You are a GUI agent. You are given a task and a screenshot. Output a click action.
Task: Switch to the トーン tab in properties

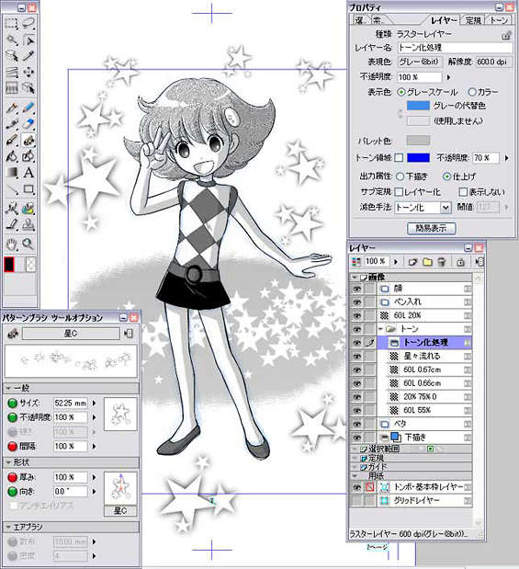(x=499, y=20)
